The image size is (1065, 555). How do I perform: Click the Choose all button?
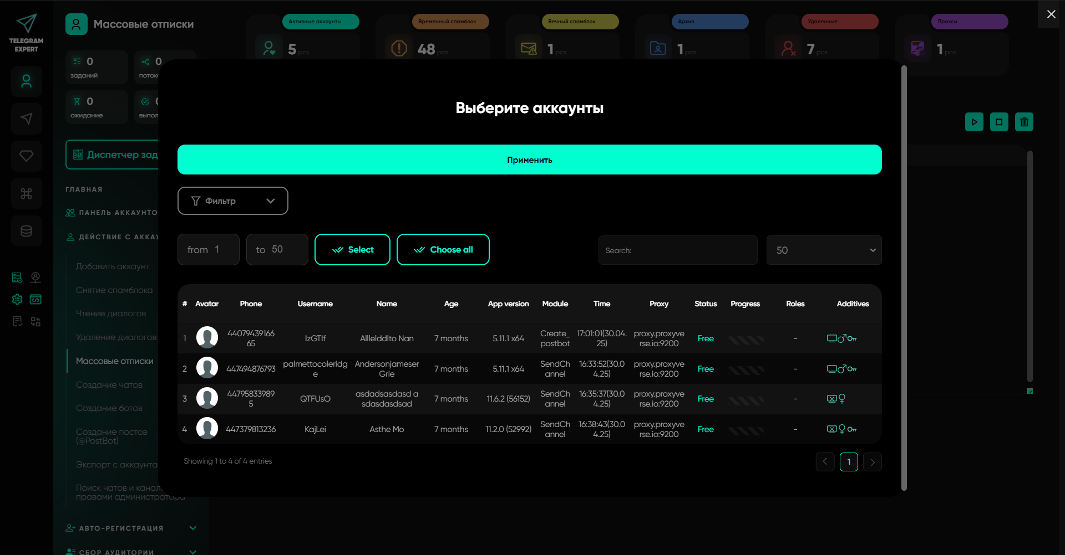click(443, 250)
